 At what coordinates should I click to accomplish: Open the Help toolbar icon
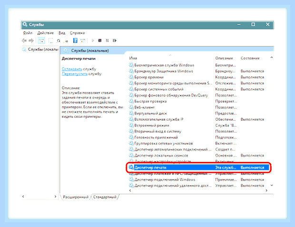(x=75, y=40)
